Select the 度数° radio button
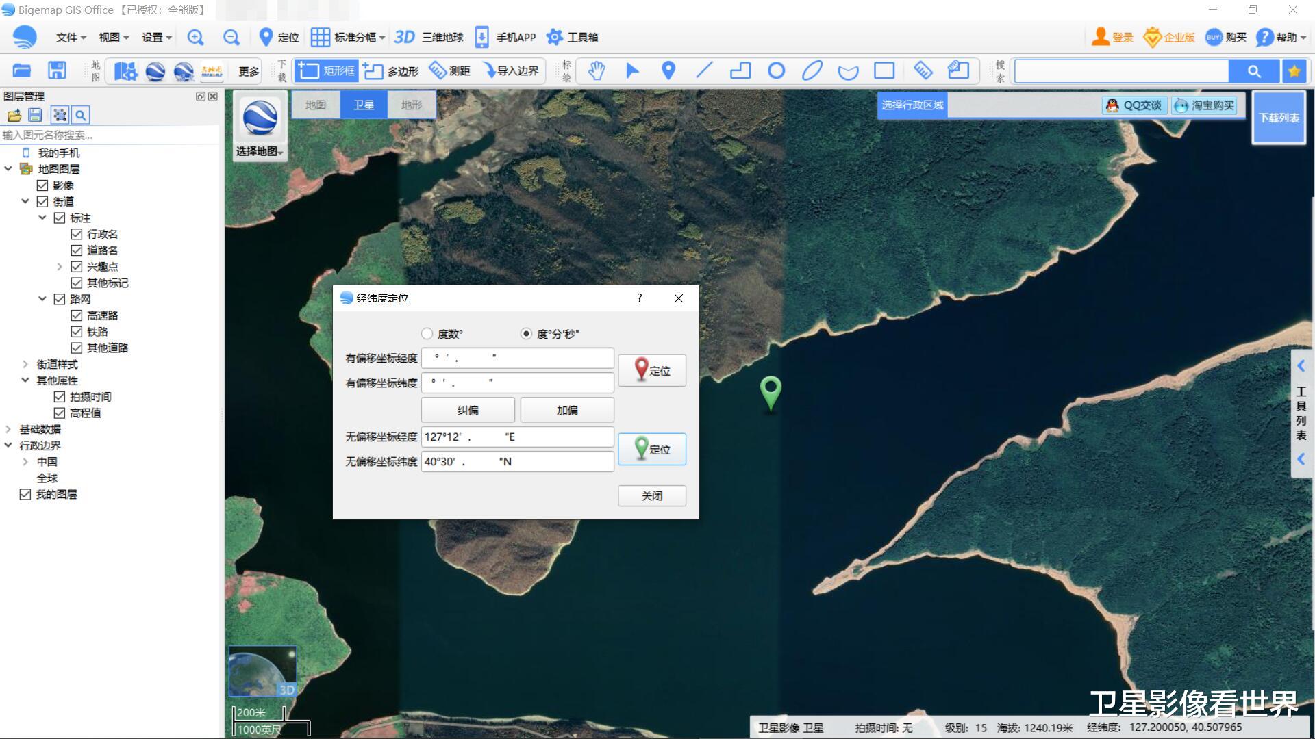Viewport: 1315px width, 739px height. click(427, 334)
